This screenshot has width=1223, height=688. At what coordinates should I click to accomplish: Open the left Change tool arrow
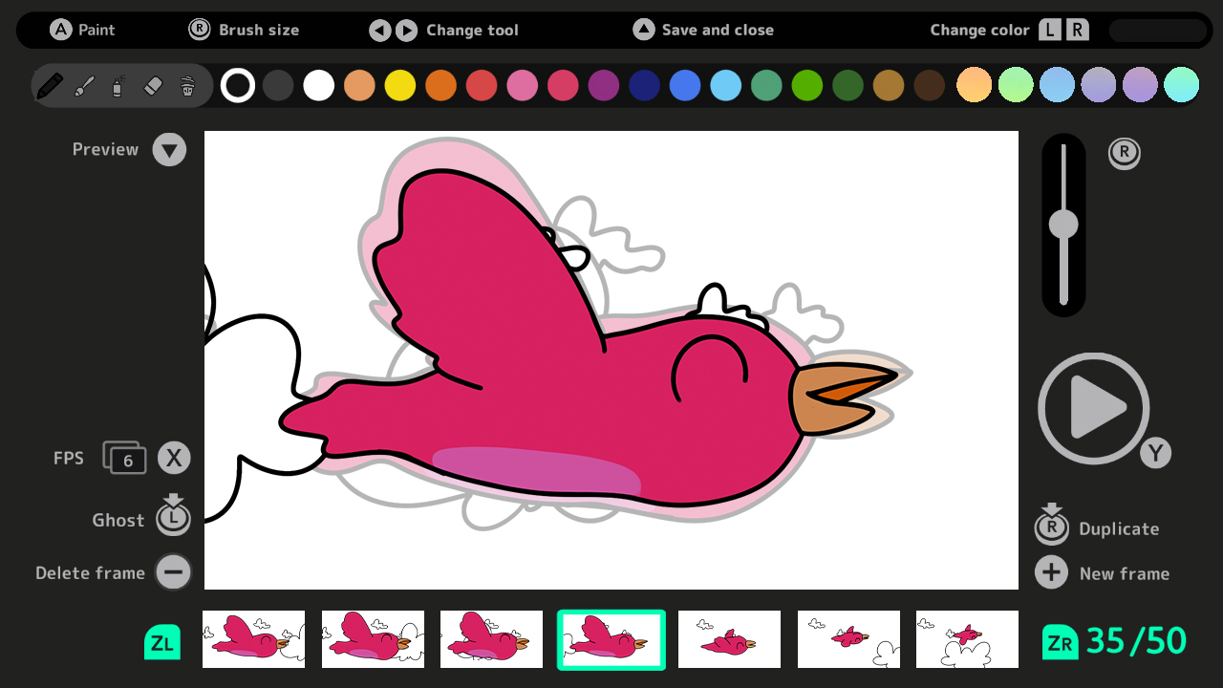[x=379, y=30]
